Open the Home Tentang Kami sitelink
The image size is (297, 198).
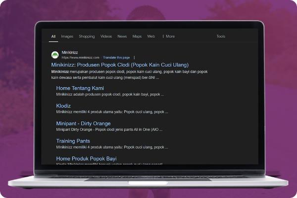click(x=80, y=88)
